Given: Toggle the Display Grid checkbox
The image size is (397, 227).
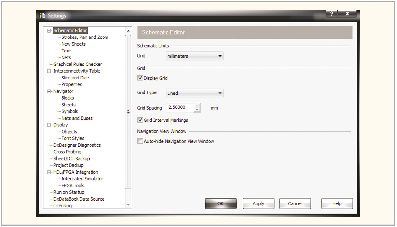Looking at the screenshot, I should coord(140,78).
